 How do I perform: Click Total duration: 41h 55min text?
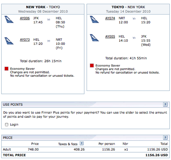126,58
